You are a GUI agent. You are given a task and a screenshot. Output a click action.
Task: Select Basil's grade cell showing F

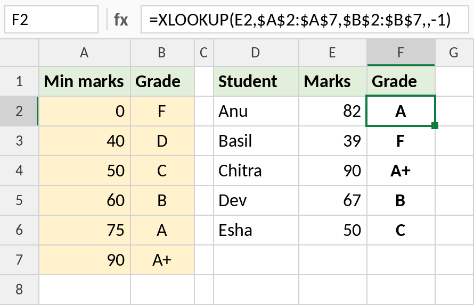tap(401, 141)
